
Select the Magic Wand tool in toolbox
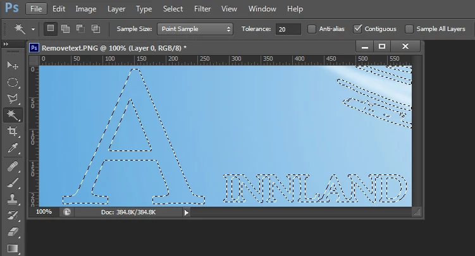coord(13,115)
